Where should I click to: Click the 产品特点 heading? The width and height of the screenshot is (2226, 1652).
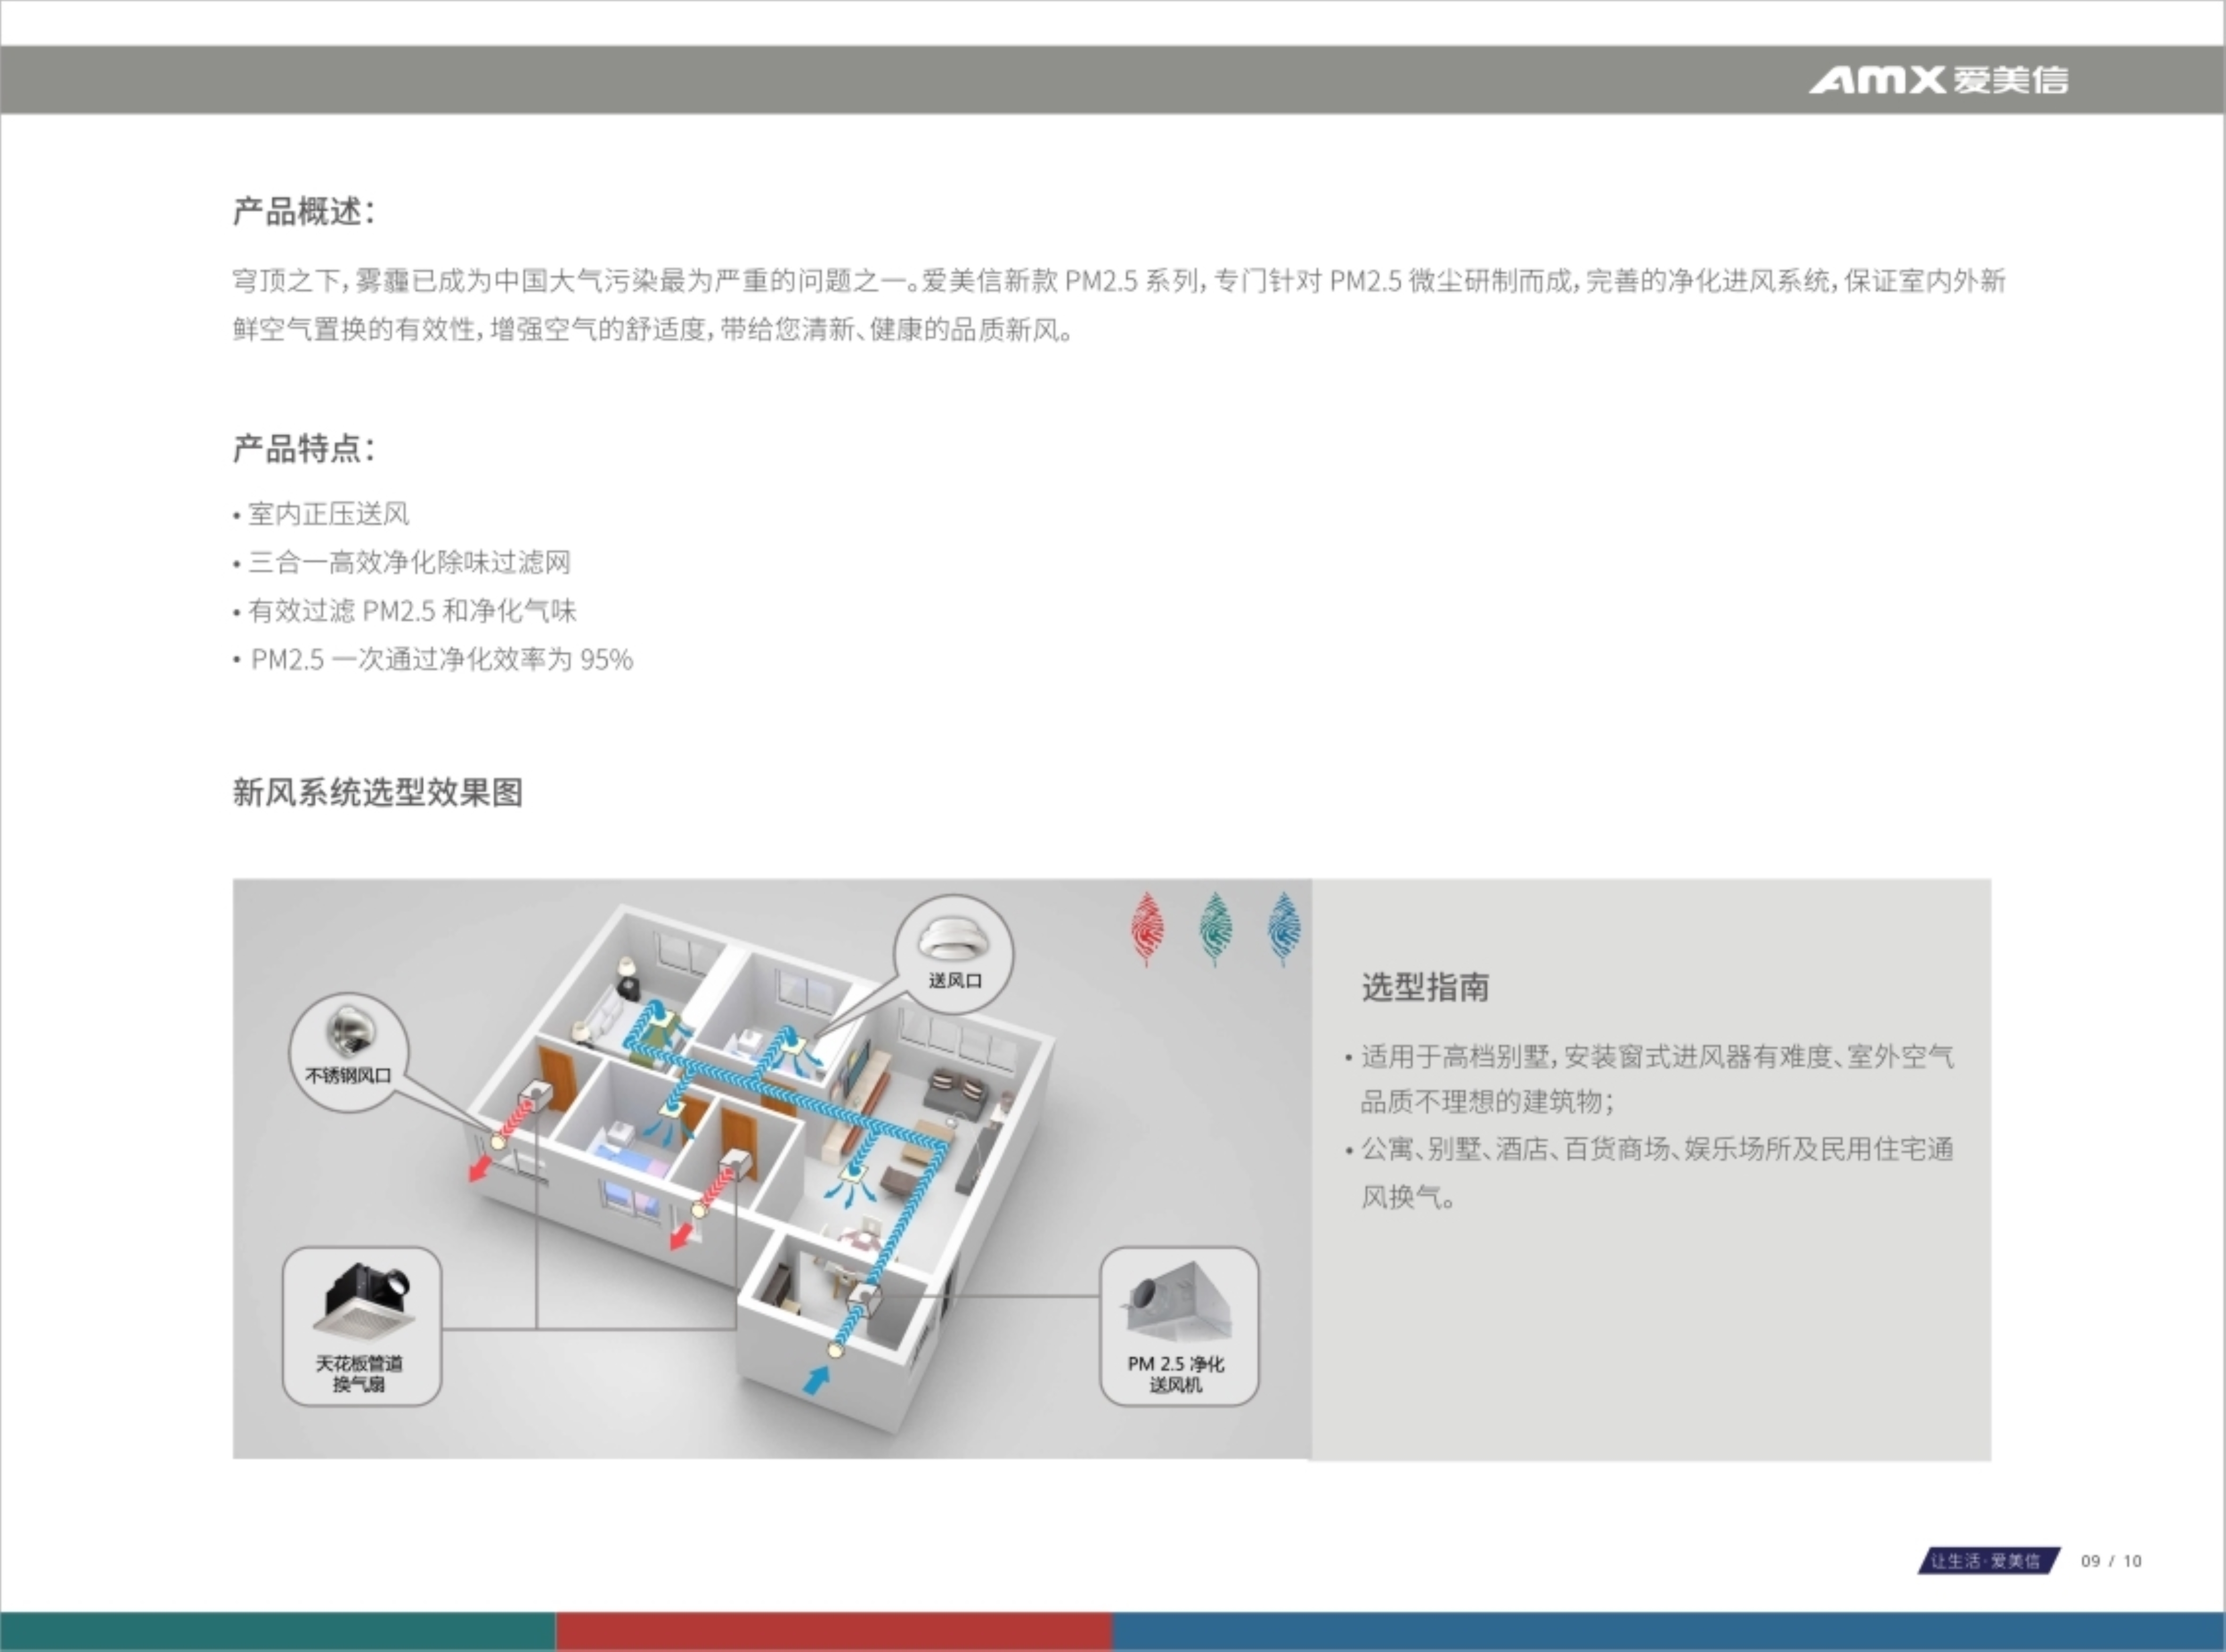[x=303, y=448]
